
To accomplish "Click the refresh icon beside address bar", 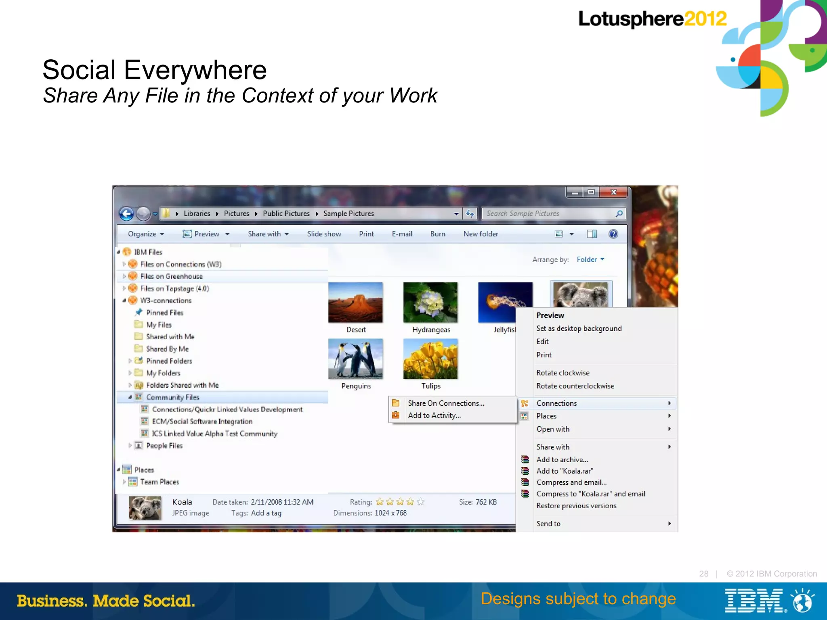I will (x=470, y=213).
